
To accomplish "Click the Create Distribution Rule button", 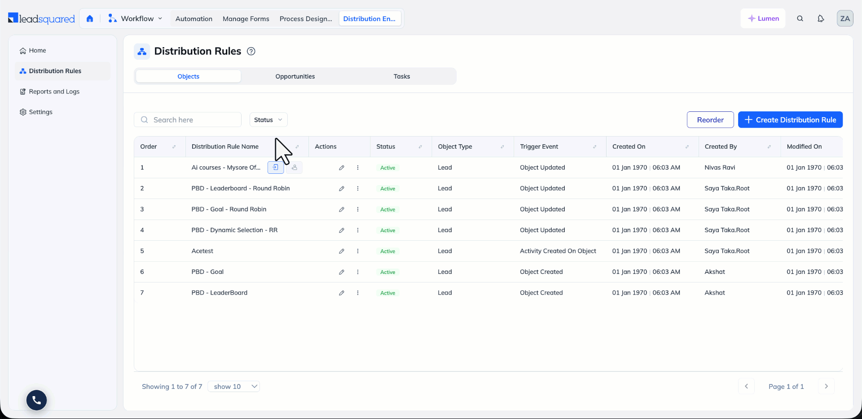I will [790, 120].
